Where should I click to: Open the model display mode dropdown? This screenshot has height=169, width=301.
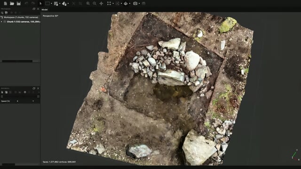coord(130,3)
